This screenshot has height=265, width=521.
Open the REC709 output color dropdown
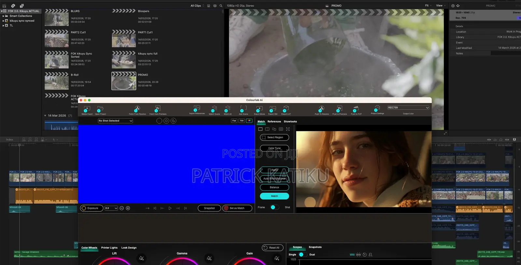pos(408,108)
